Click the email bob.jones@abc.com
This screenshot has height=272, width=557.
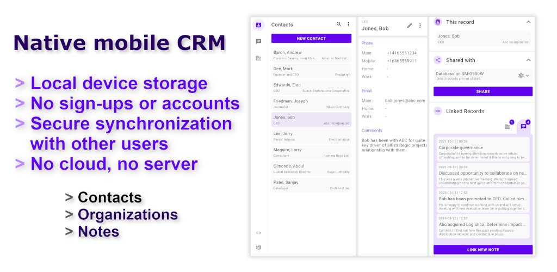click(405, 101)
